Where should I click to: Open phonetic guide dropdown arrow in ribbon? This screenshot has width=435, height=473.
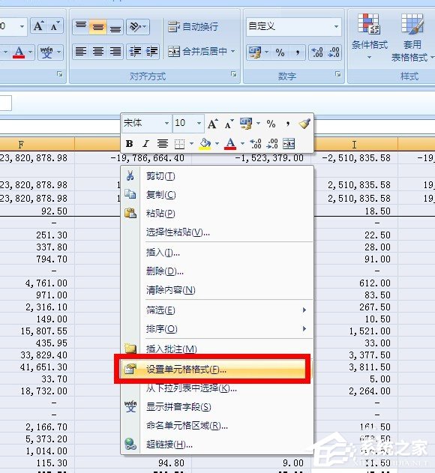[x=59, y=52]
